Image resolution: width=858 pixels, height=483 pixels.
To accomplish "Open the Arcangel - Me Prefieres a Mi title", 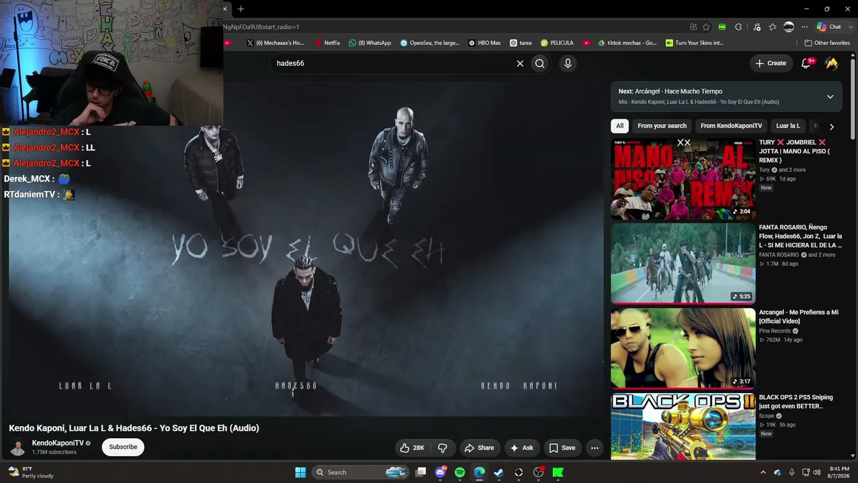I will point(798,317).
